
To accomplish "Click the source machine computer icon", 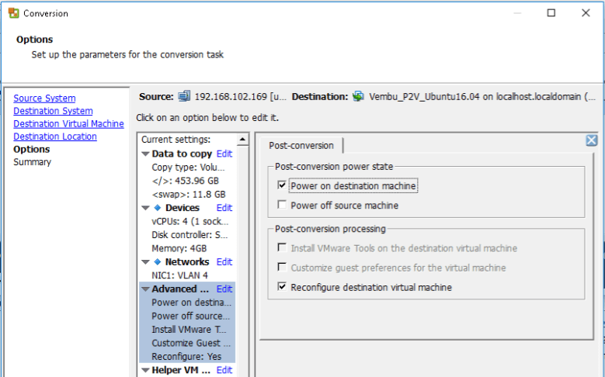I will tap(184, 96).
